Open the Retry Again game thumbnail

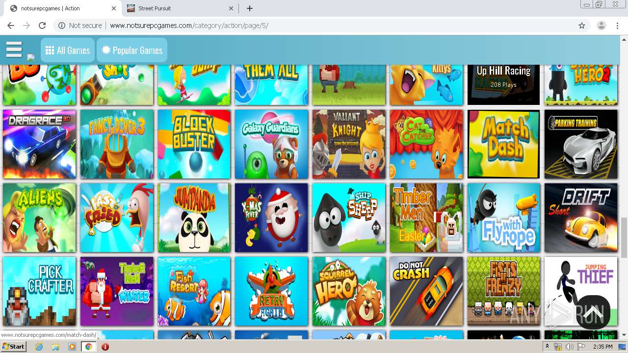click(271, 291)
